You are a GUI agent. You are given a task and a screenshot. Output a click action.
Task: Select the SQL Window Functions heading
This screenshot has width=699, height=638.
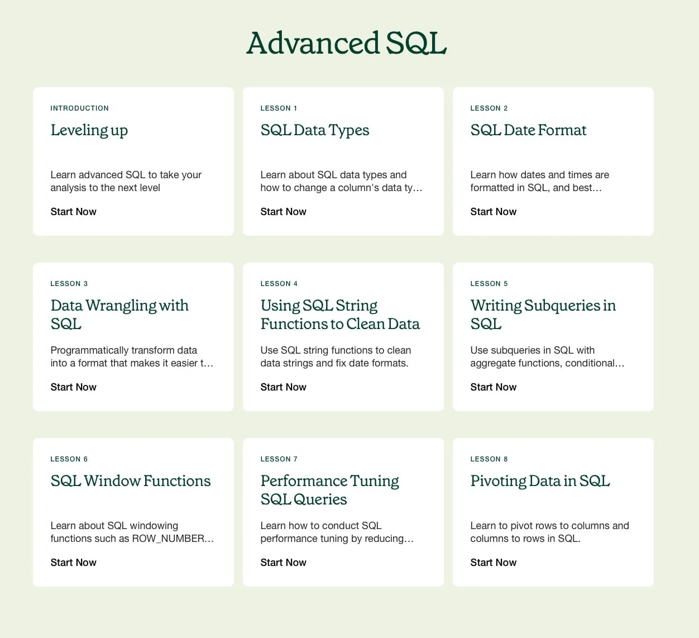pos(131,481)
